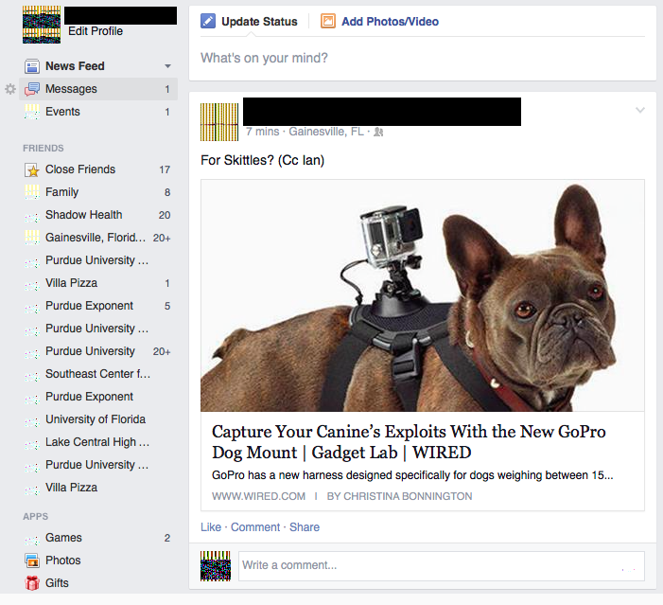663x605 pixels.
Task: Click the Close Friends star icon
Action: (x=32, y=169)
